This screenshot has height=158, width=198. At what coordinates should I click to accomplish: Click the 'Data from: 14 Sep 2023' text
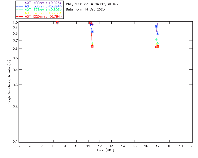click(85, 9)
